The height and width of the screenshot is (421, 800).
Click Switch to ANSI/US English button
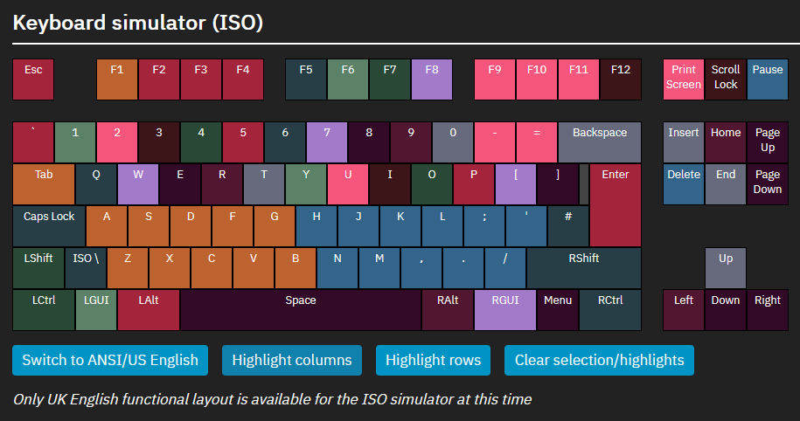coord(110,360)
